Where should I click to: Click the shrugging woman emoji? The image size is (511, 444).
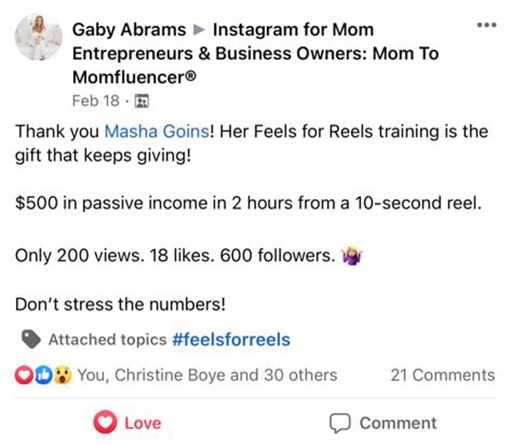[351, 256]
